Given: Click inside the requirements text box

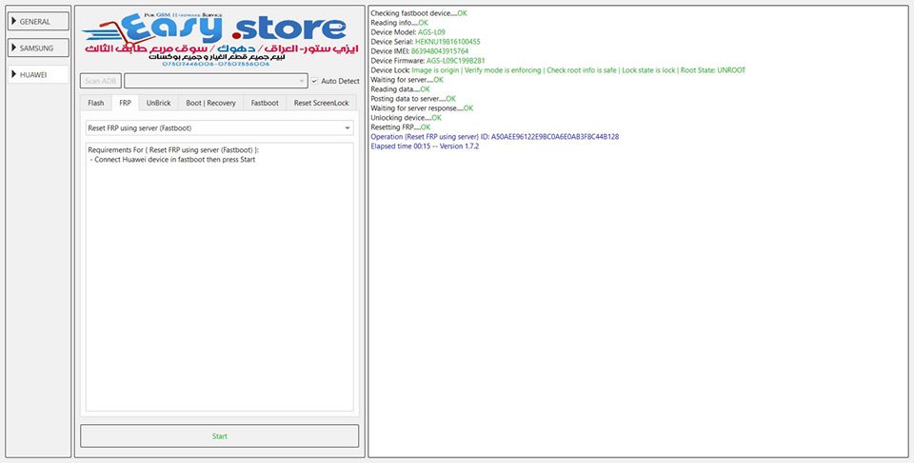Looking at the screenshot, I should point(219,278).
